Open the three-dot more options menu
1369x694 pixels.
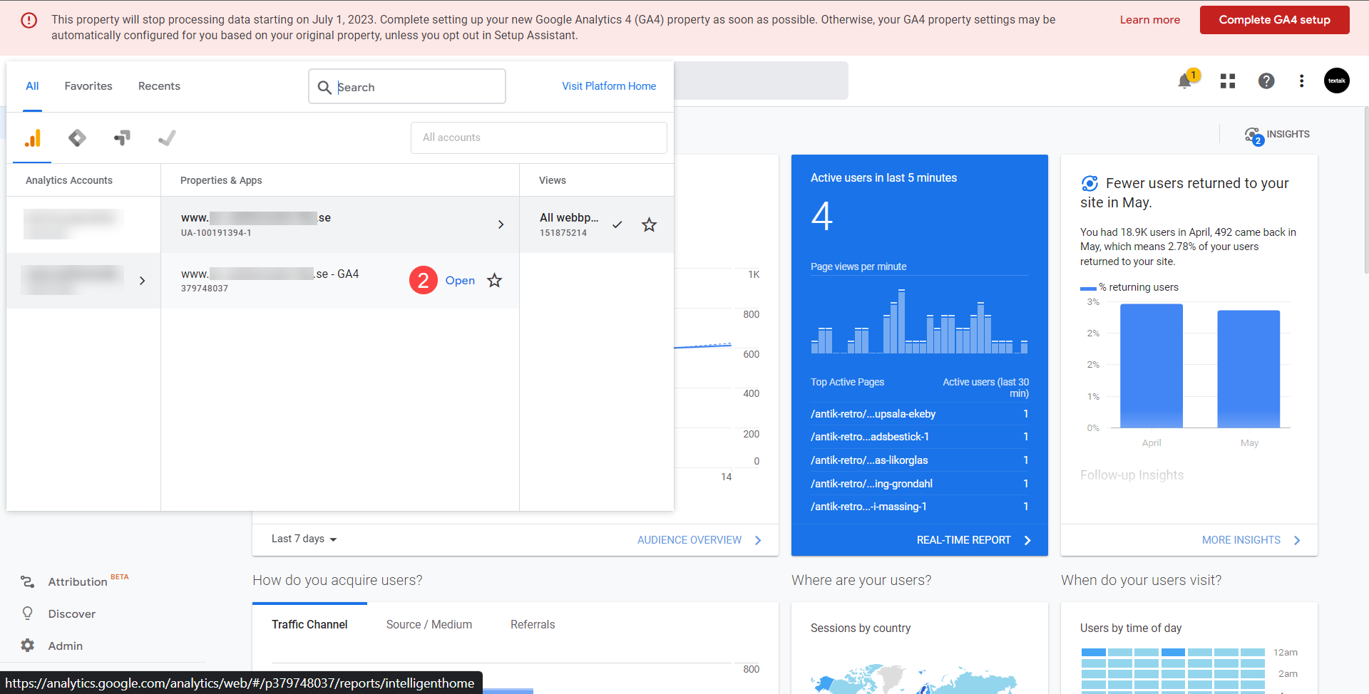[x=1301, y=81]
